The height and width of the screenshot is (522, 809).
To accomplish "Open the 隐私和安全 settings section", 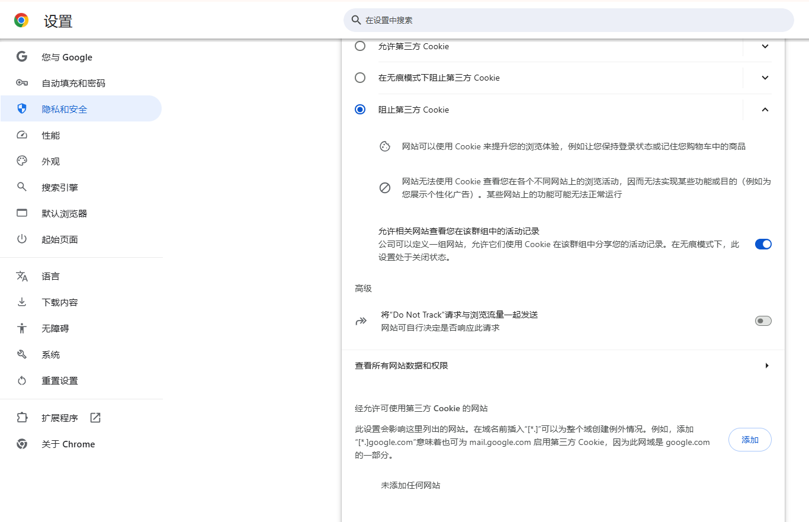I will [x=81, y=109].
